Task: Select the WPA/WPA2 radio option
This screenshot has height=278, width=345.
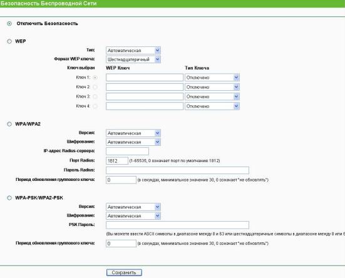Action: (9, 124)
